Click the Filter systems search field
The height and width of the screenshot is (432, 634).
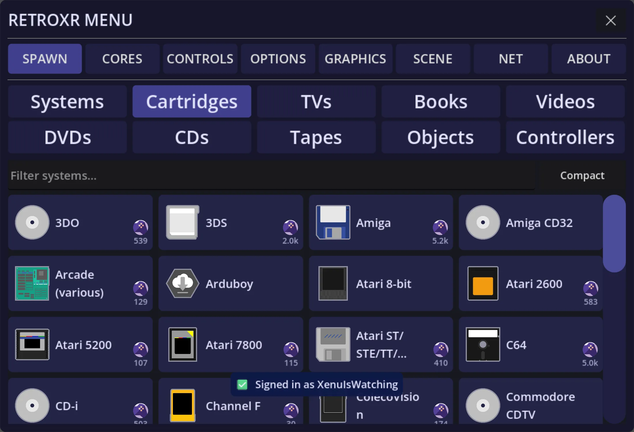271,175
